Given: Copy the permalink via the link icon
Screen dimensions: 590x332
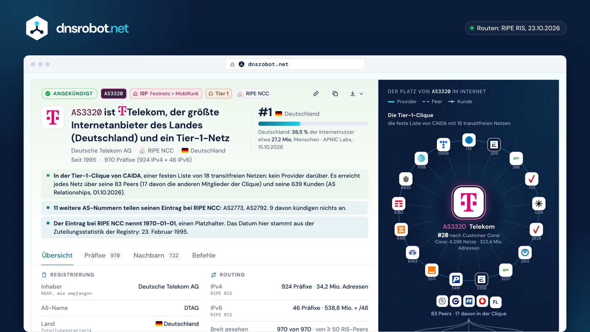Looking at the screenshot, I should (316, 94).
